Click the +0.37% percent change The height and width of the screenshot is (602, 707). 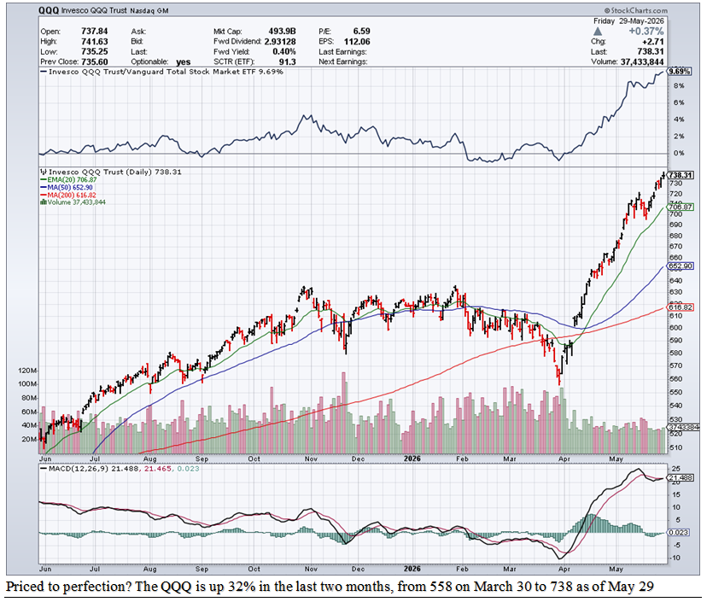646,31
